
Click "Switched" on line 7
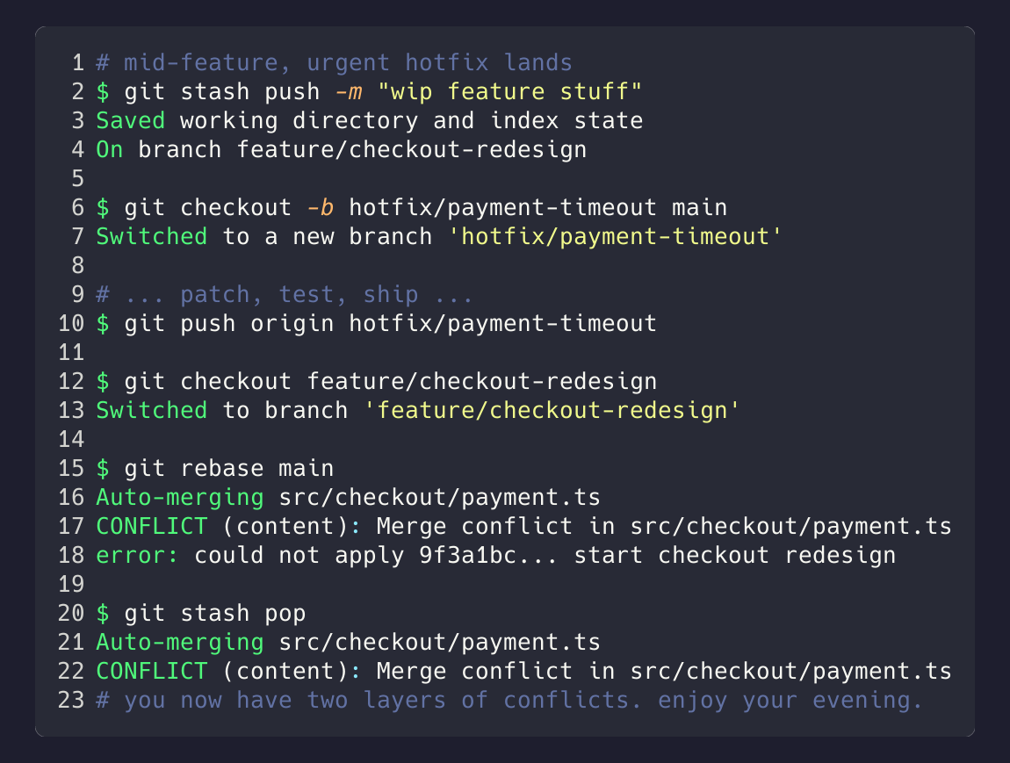click(x=152, y=237)
